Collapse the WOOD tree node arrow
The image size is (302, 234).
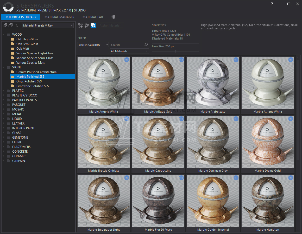click(x=3, y=34)
